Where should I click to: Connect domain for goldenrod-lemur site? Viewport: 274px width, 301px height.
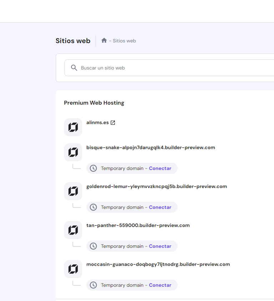click(x=160, y=207)
